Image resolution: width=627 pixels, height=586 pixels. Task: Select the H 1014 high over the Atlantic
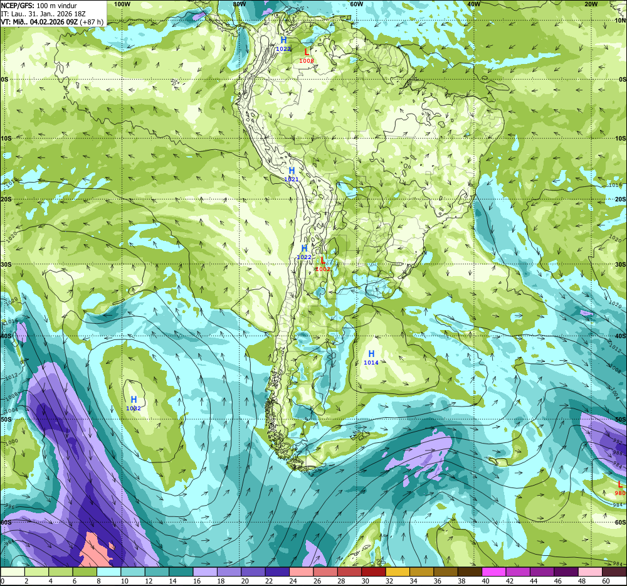[x=371, y=358]
